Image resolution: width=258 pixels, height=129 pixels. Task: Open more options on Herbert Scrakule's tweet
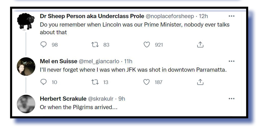(x=232, y=99)
